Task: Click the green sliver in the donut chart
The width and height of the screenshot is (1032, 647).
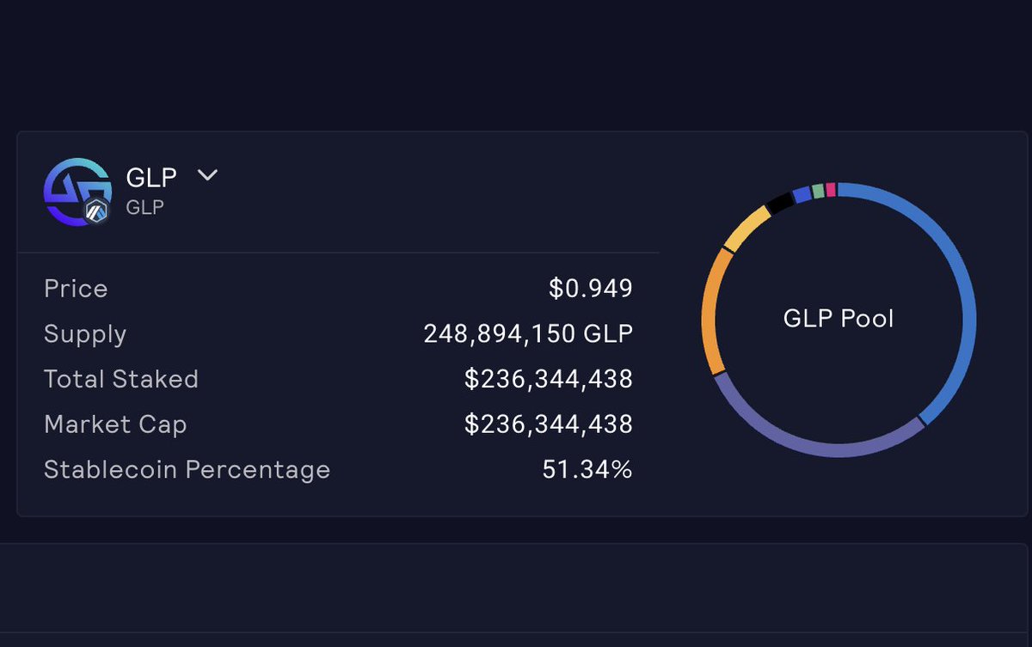Action: coord(817,191)
